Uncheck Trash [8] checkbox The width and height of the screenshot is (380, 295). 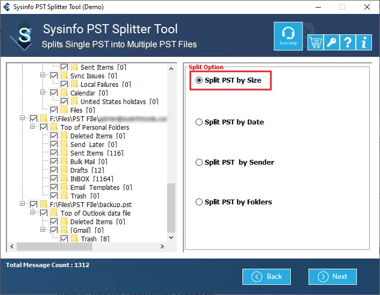(64, 239)
